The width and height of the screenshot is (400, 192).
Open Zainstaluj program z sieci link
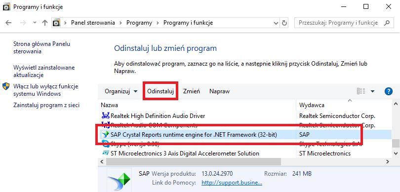pos(46,105)
